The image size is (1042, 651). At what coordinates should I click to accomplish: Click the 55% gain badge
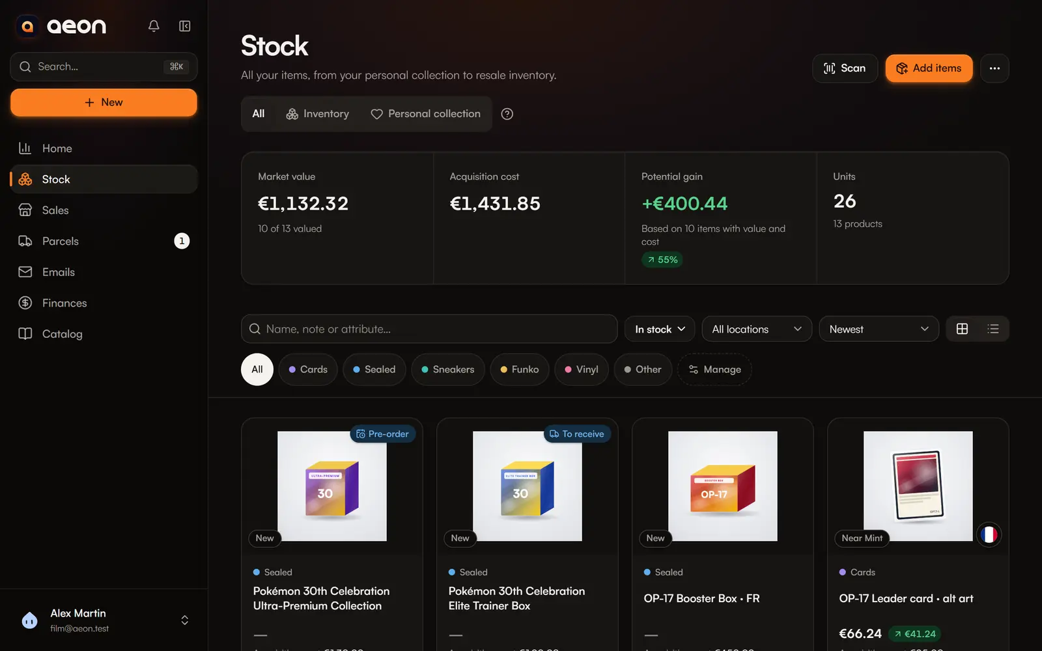pyautogui.click(x=662, y=260)
